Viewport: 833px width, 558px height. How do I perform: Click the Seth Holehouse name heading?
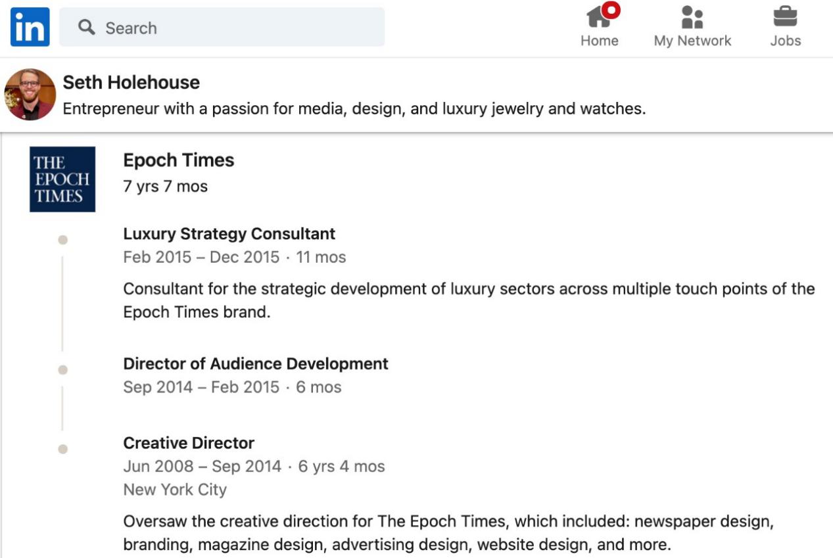[x=131, y=82]
